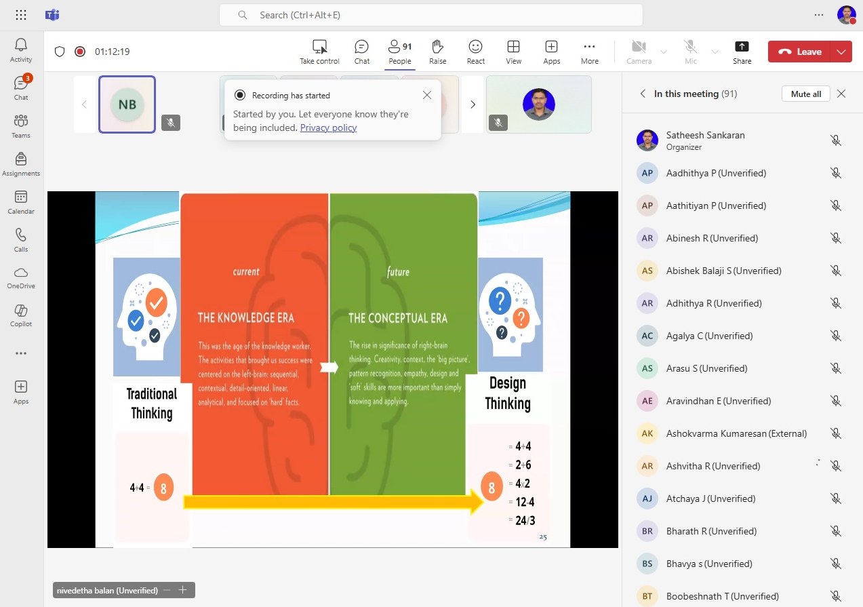Click the Mute all button
This screenshot has width=863, height=607.
pyautogui.click(x=805, y=94)
